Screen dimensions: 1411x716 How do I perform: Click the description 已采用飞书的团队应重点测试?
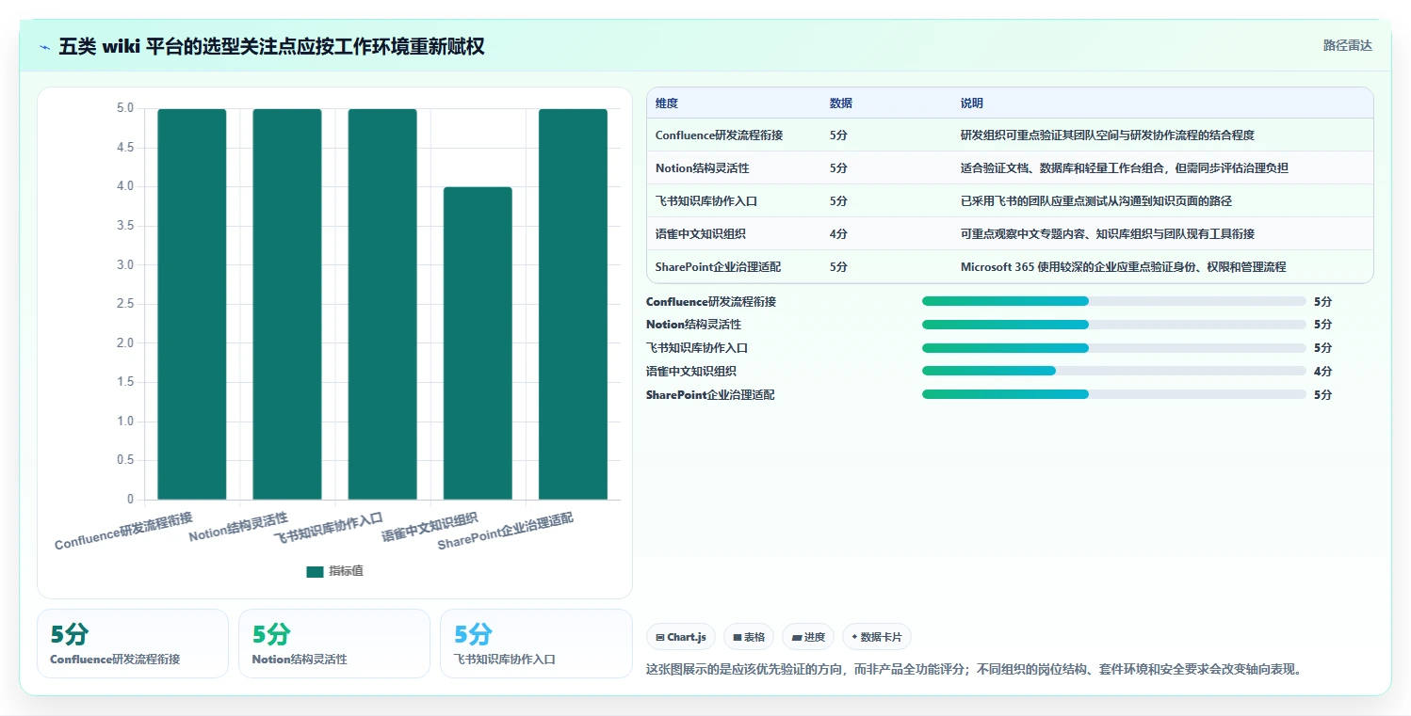click(1096, 201)
